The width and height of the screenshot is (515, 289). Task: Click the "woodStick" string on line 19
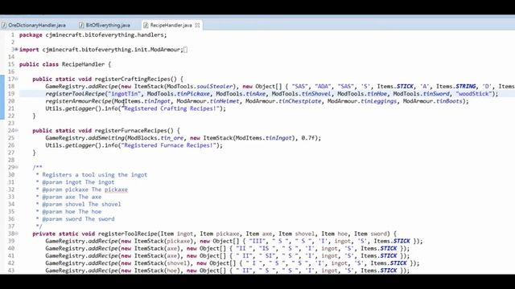click(x=474, y=94)
